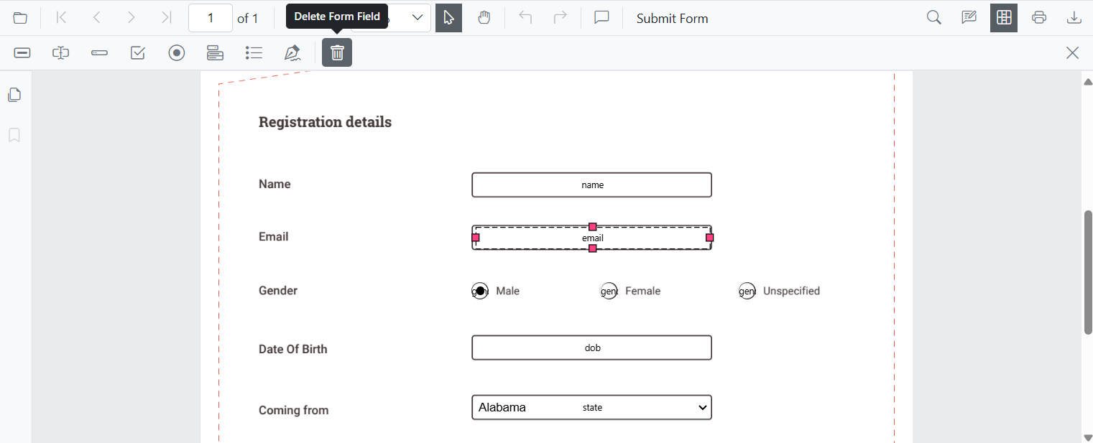Switch to the pan hand tool
The width and height of the screenshot is (1093, 443).
[x=484, y=18]
